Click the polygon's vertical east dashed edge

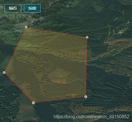[x=87, y=67]
